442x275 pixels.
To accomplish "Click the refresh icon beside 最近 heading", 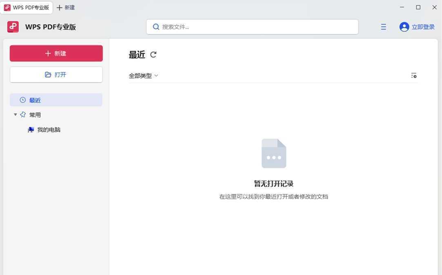I will 153,54.
